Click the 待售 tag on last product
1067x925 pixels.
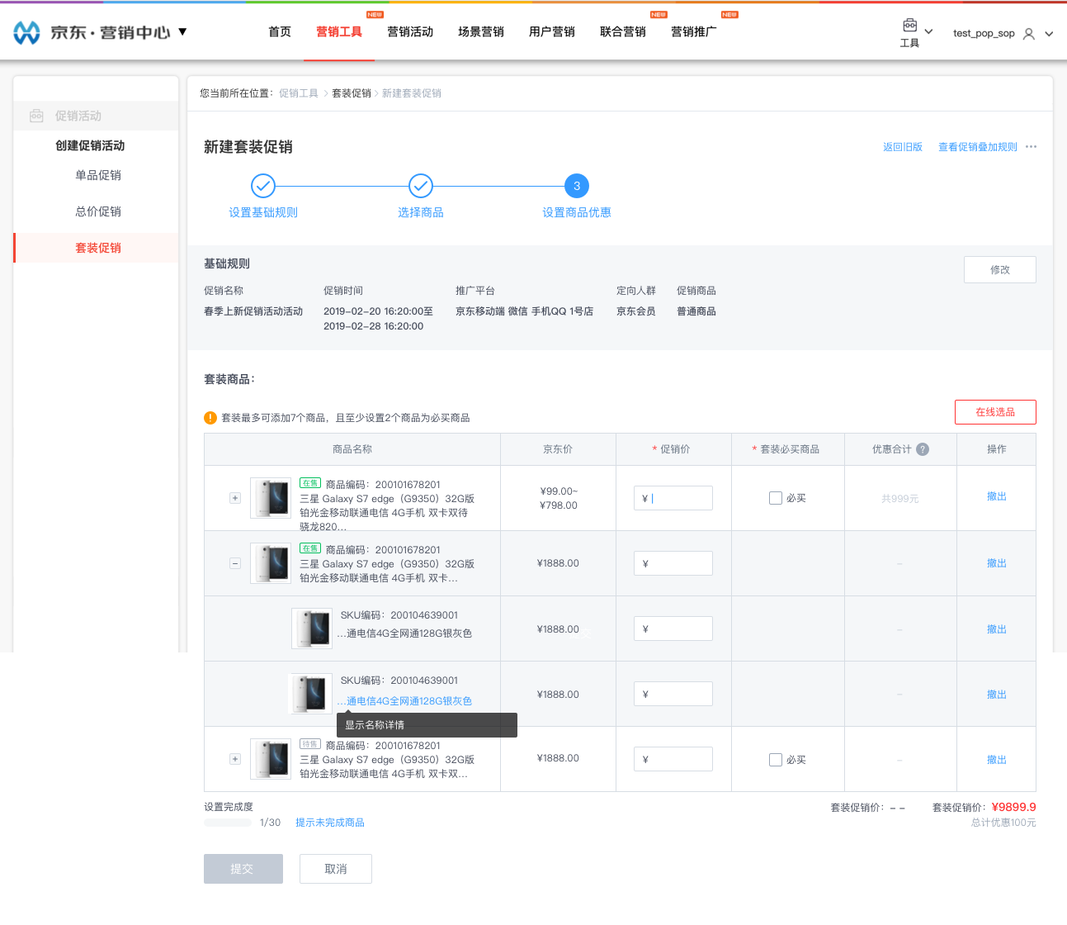click(310, 744)
